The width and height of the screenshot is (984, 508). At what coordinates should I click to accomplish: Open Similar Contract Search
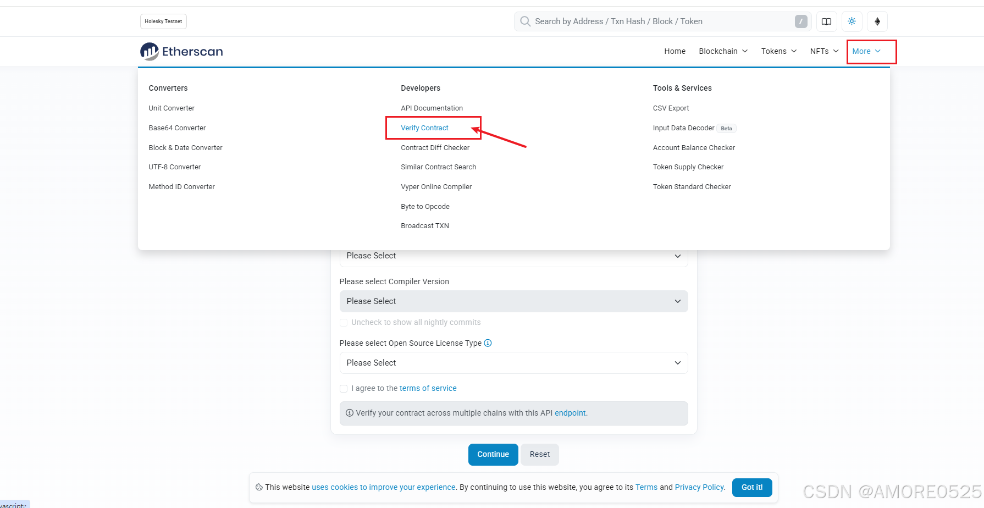coord(438,167)
